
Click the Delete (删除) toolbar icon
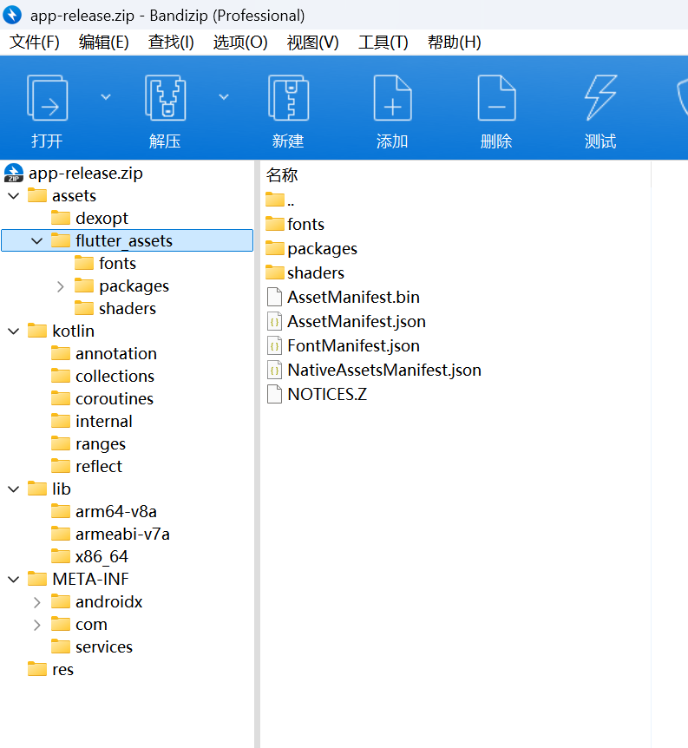(496, 98)
